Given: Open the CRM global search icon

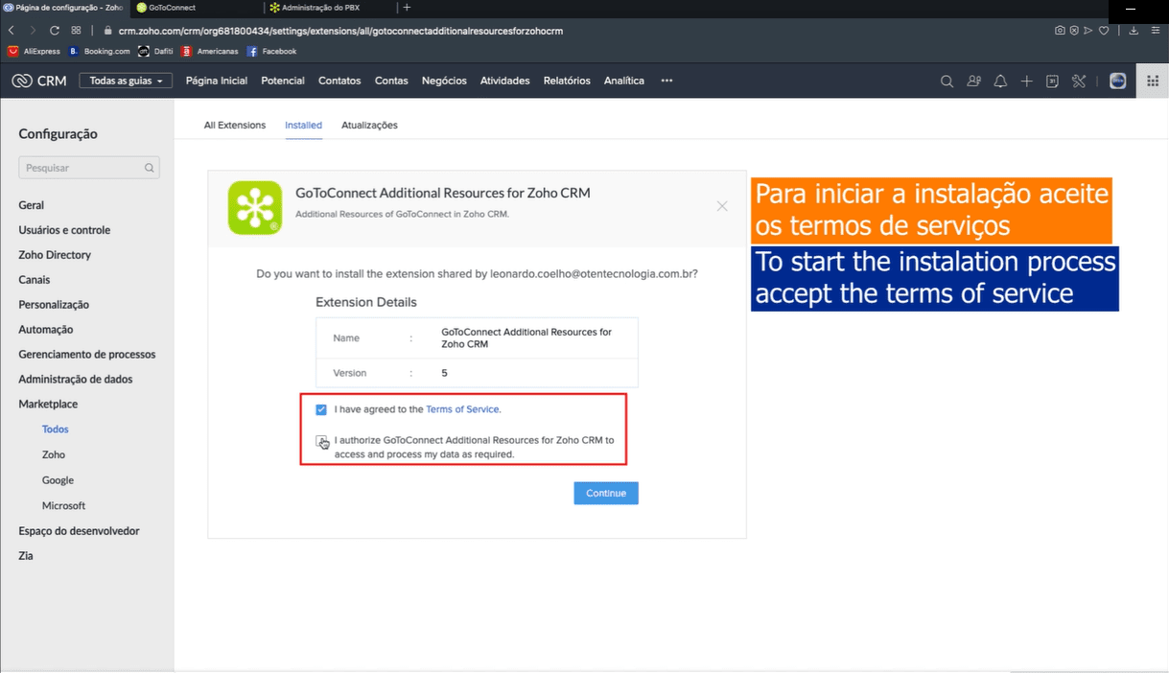Looking at the screenshot, I should pos(947,81).
